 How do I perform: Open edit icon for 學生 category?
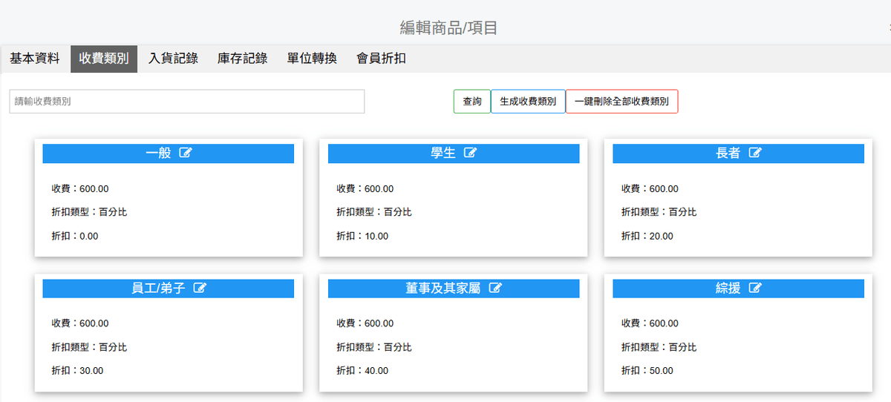coord(470,153)
